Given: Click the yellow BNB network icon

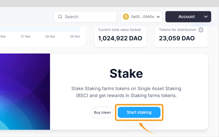Looking at the screenshot, I should pyautogui.click(x=126, y=17).
